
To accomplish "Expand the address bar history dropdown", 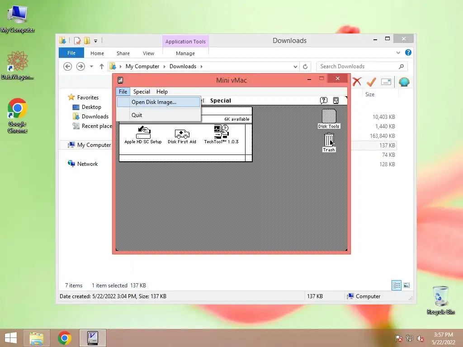I will [295, 67].
